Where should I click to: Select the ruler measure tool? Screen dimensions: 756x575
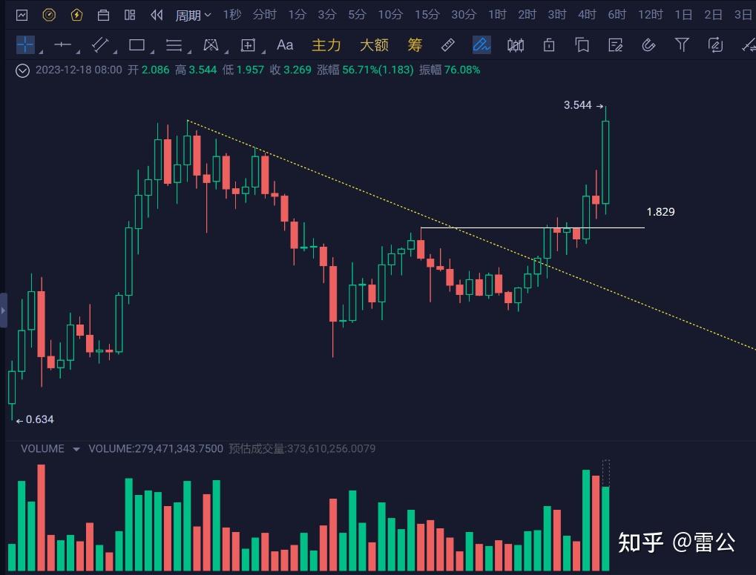coord(448,44)
